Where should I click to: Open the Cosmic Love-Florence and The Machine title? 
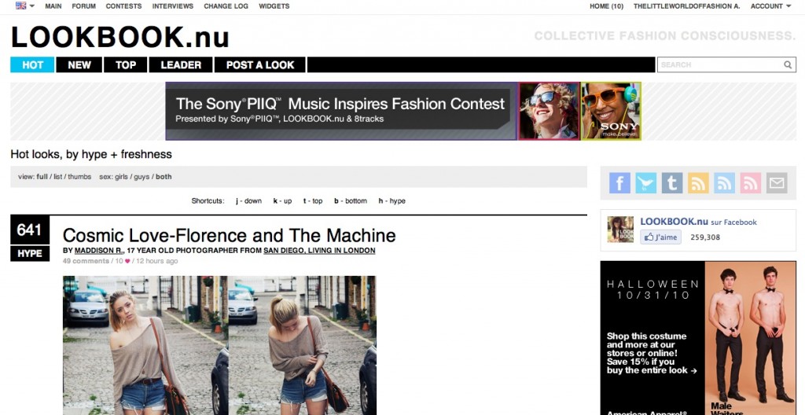coord(229,235)
